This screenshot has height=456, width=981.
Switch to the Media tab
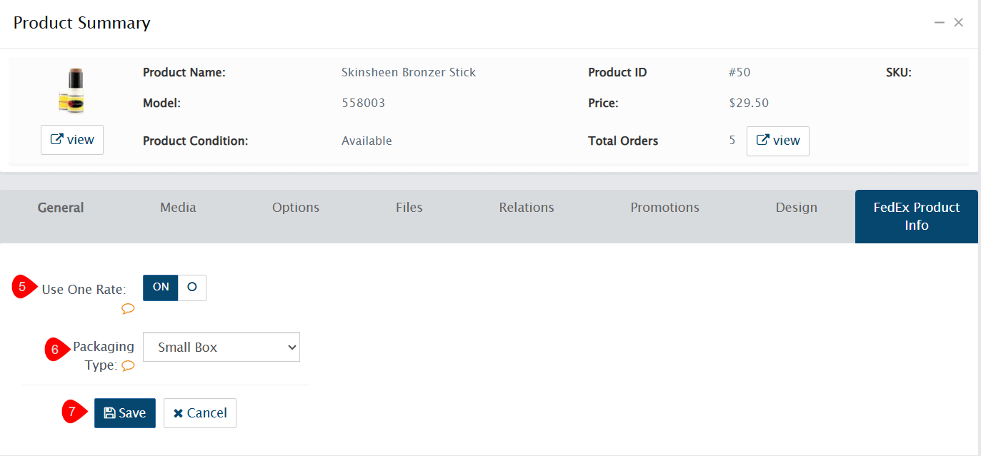[x=178, y=208]
